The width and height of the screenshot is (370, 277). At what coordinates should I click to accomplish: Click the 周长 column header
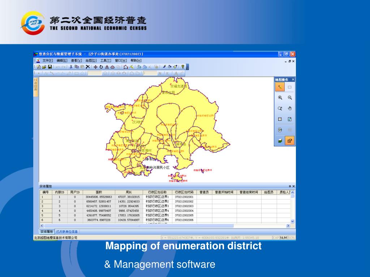[x=129, y=192]
